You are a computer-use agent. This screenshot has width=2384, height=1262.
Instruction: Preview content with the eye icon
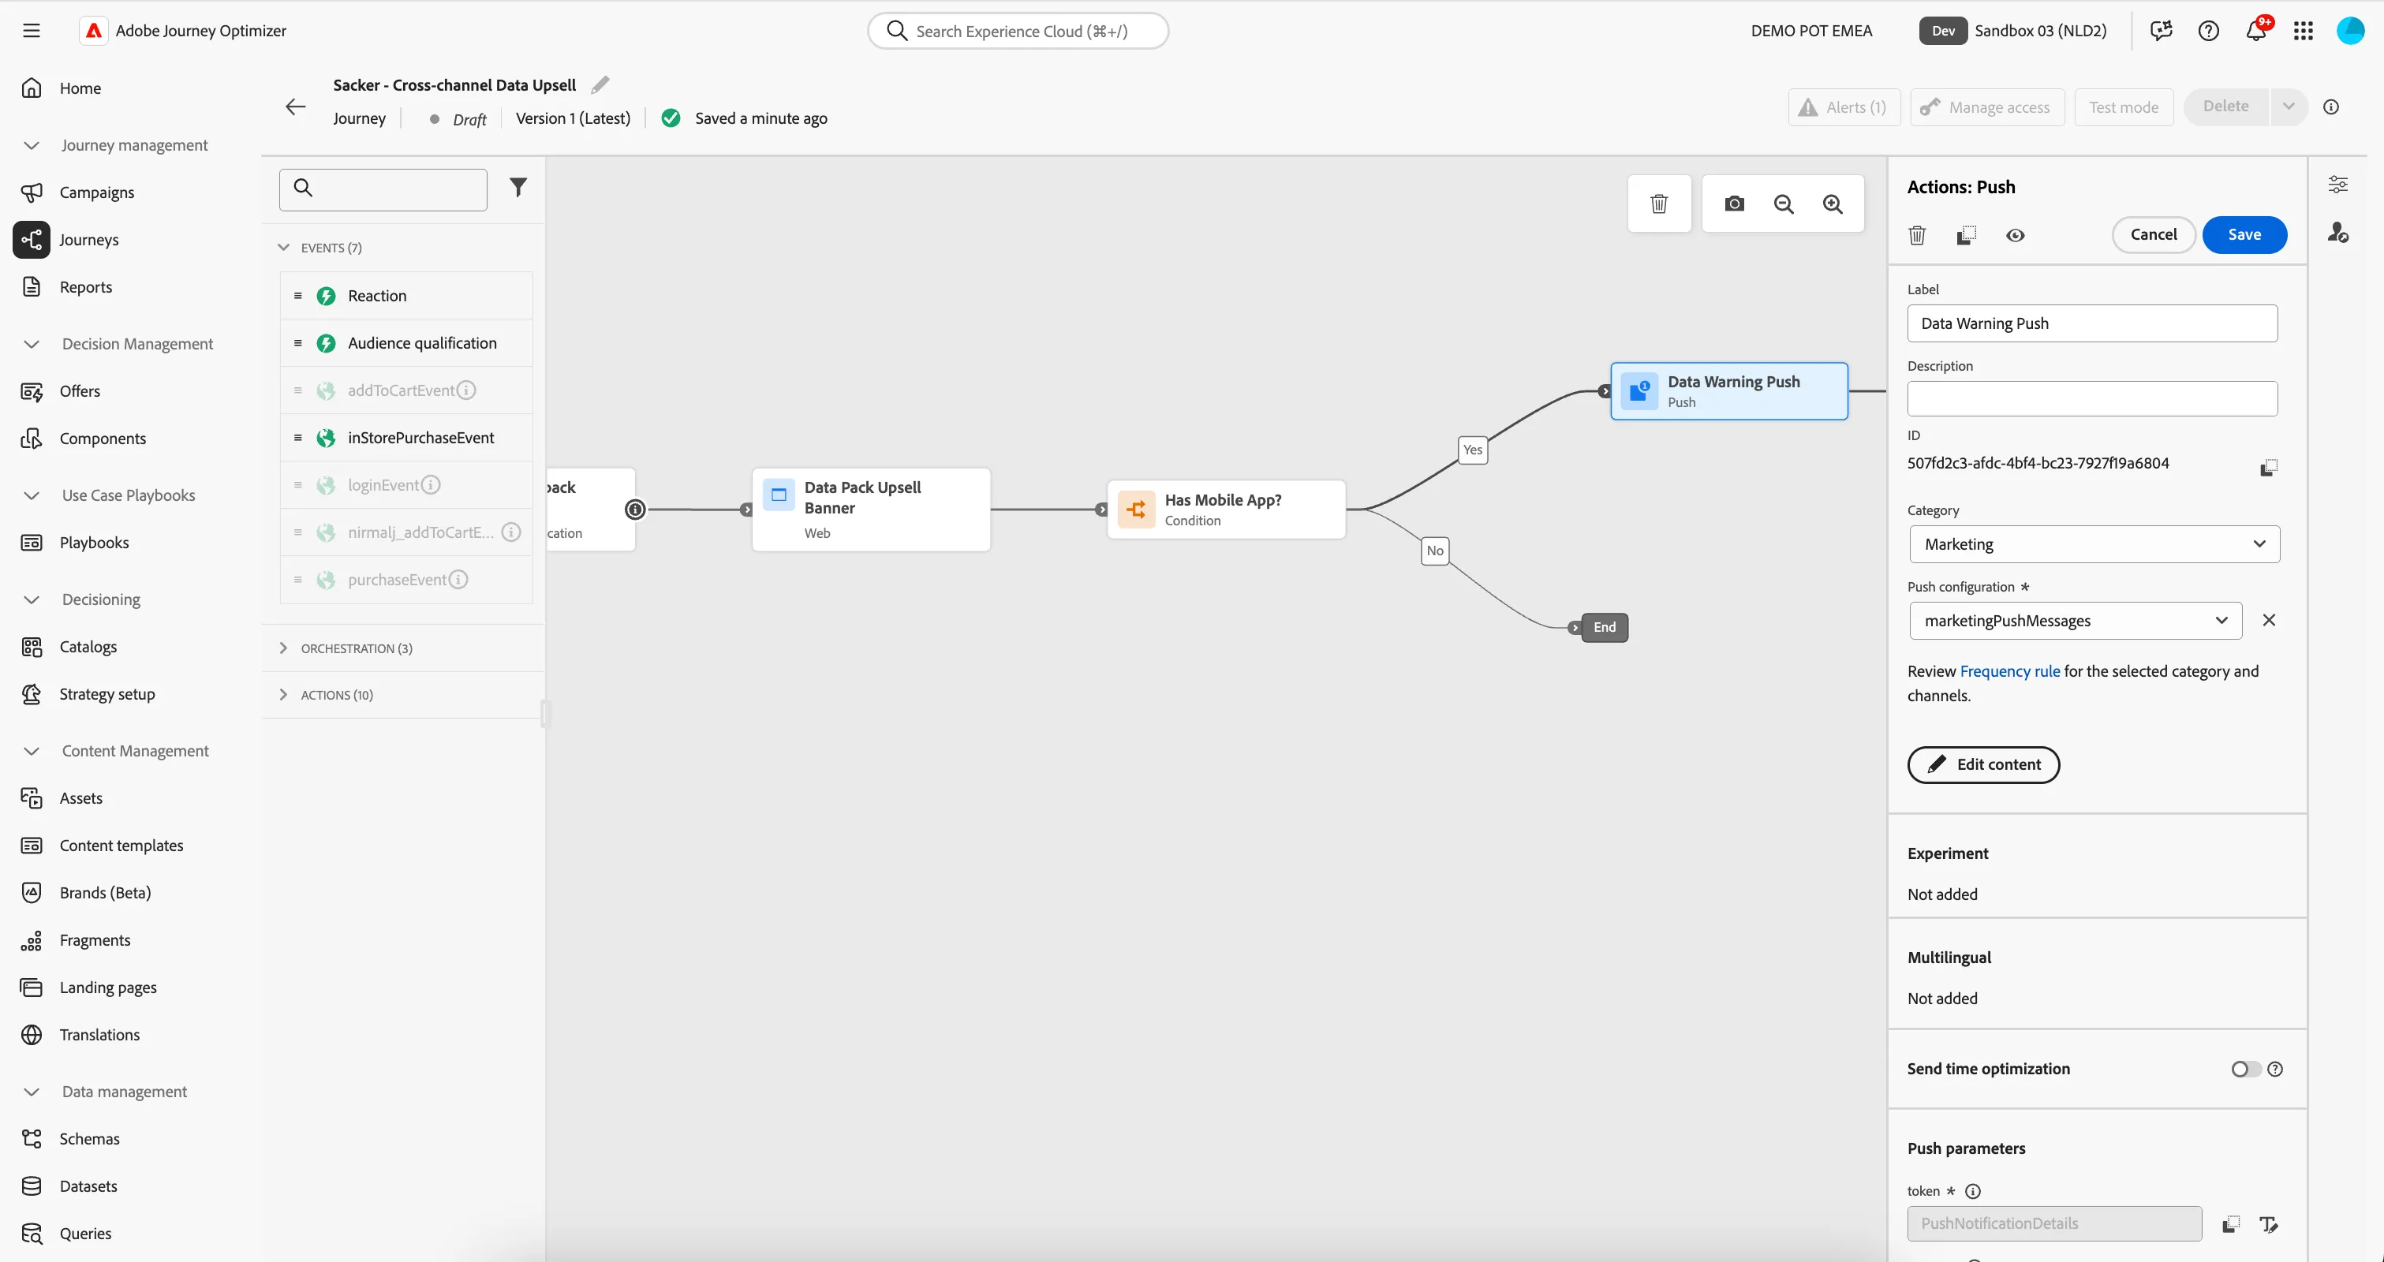click(x=2016, y=235)
